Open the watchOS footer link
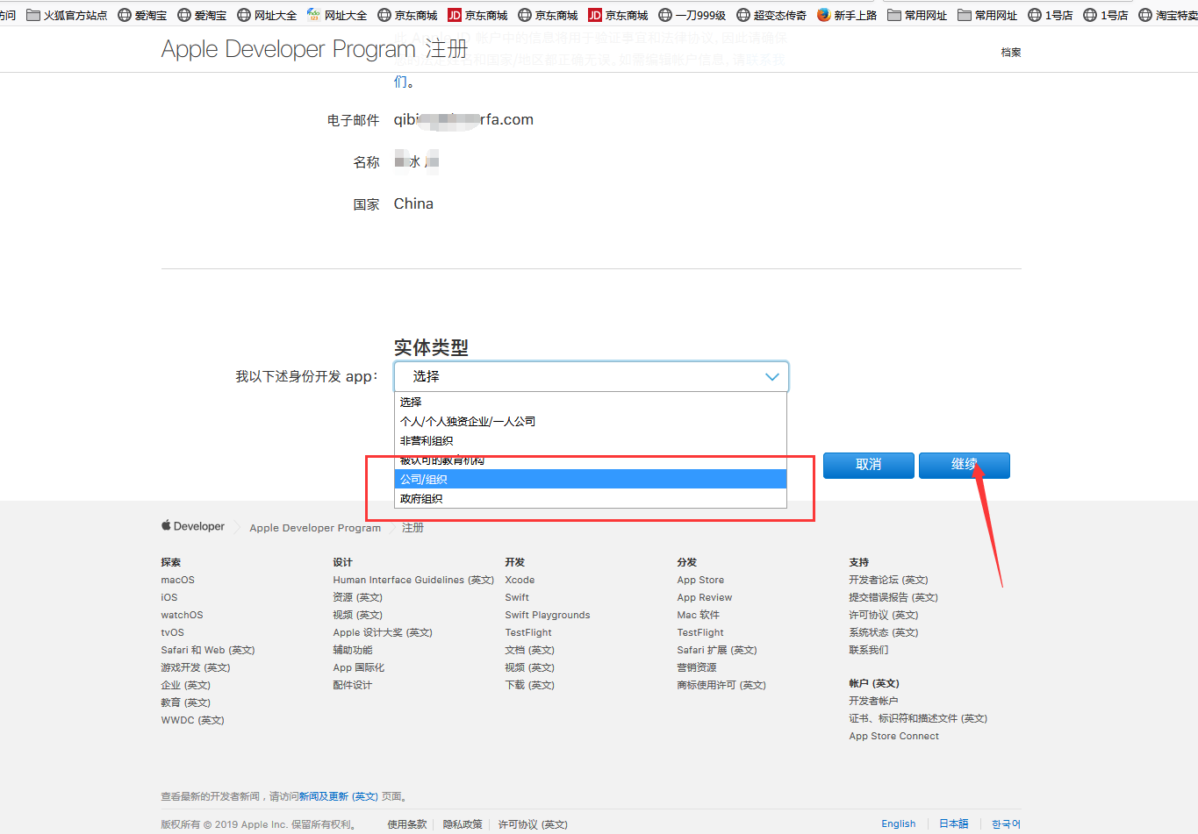 (x=182, y=615)
